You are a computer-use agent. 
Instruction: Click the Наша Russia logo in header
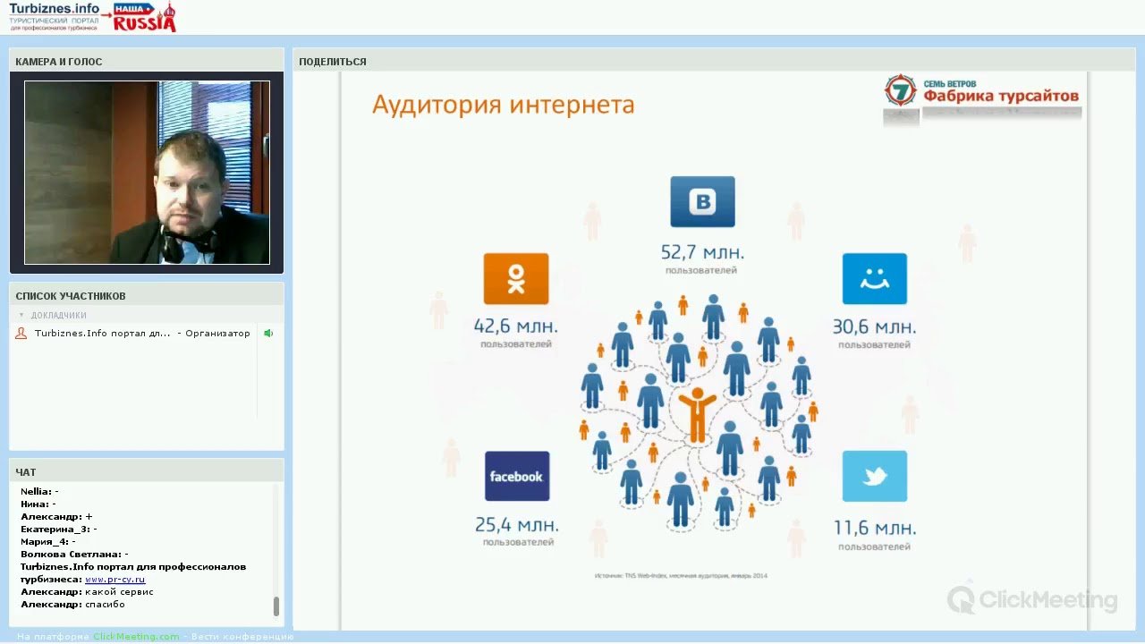145,17
